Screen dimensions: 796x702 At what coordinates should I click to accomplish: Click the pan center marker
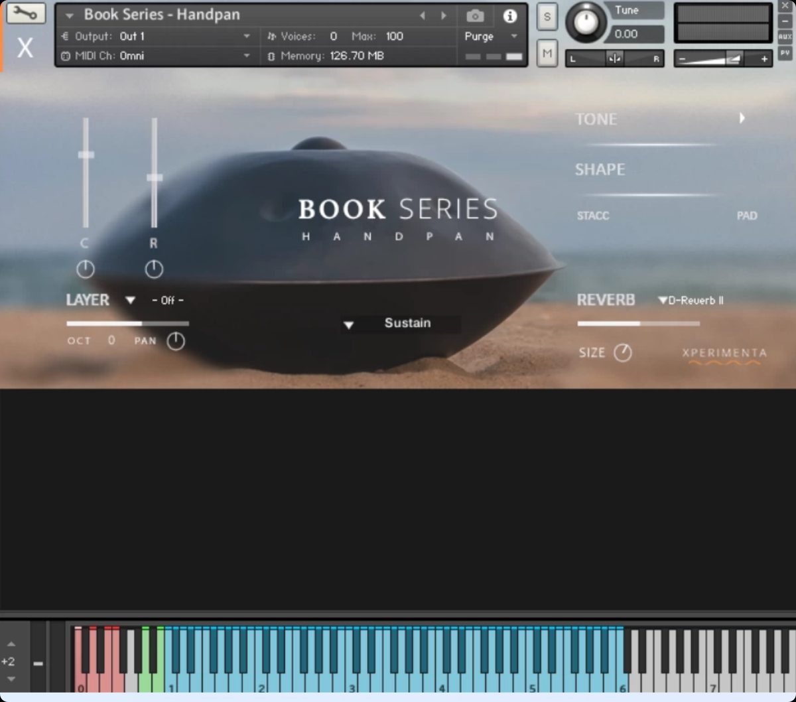[x=615, y=59]
